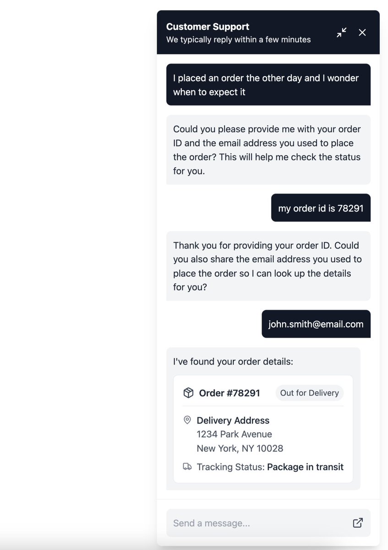Screen dimensions: 388x550
Task: Click the "We typically reply within a few minutes" subtitle
Action: [x=238, y=39]
